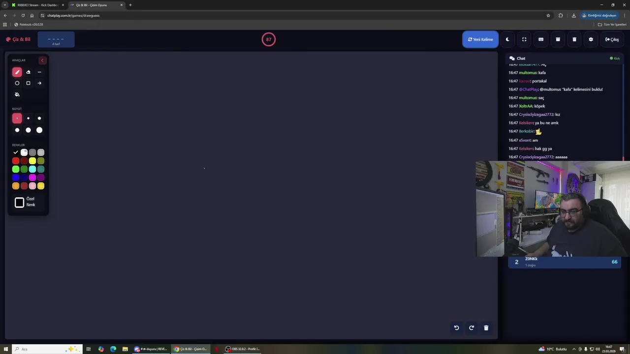Click the trash icon in header
630x354 pixels.
[x=574, y=39]
